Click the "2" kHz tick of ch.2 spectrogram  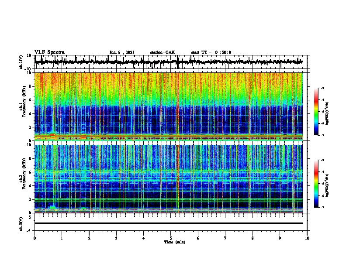pyautogui.click(x=30, y=199)
